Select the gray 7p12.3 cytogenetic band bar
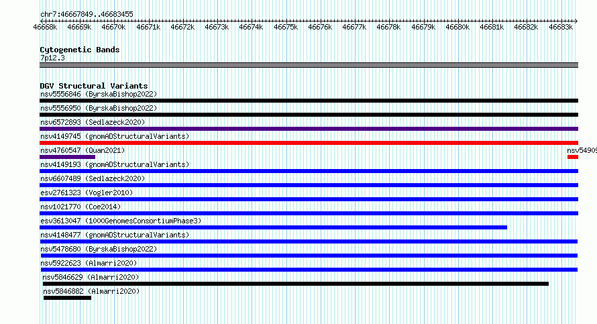 pyautogui.click(x=309, y=65)
